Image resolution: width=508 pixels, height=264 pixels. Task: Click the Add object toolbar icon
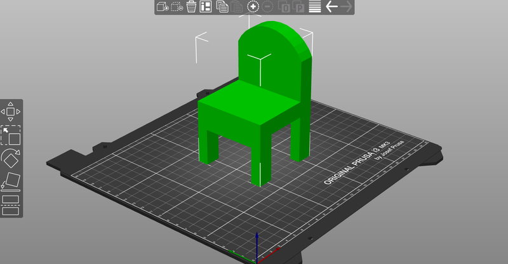click(163, 6)
